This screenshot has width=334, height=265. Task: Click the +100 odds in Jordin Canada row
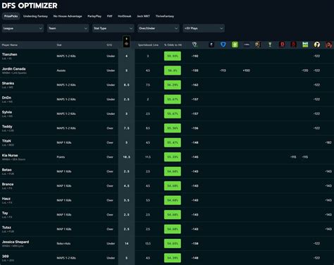pyautogui.click(x=247, y=70)
